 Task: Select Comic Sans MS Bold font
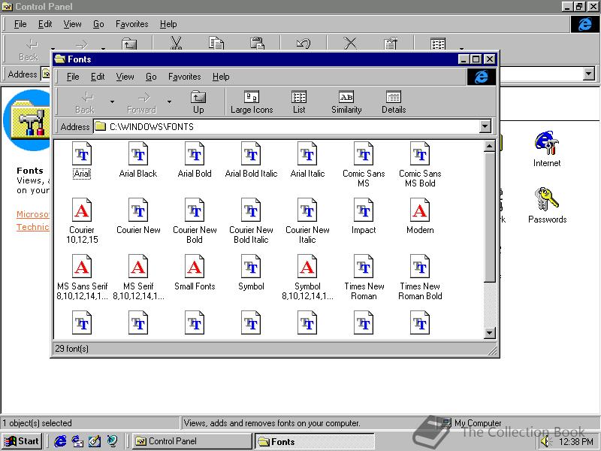pos(420,165)
